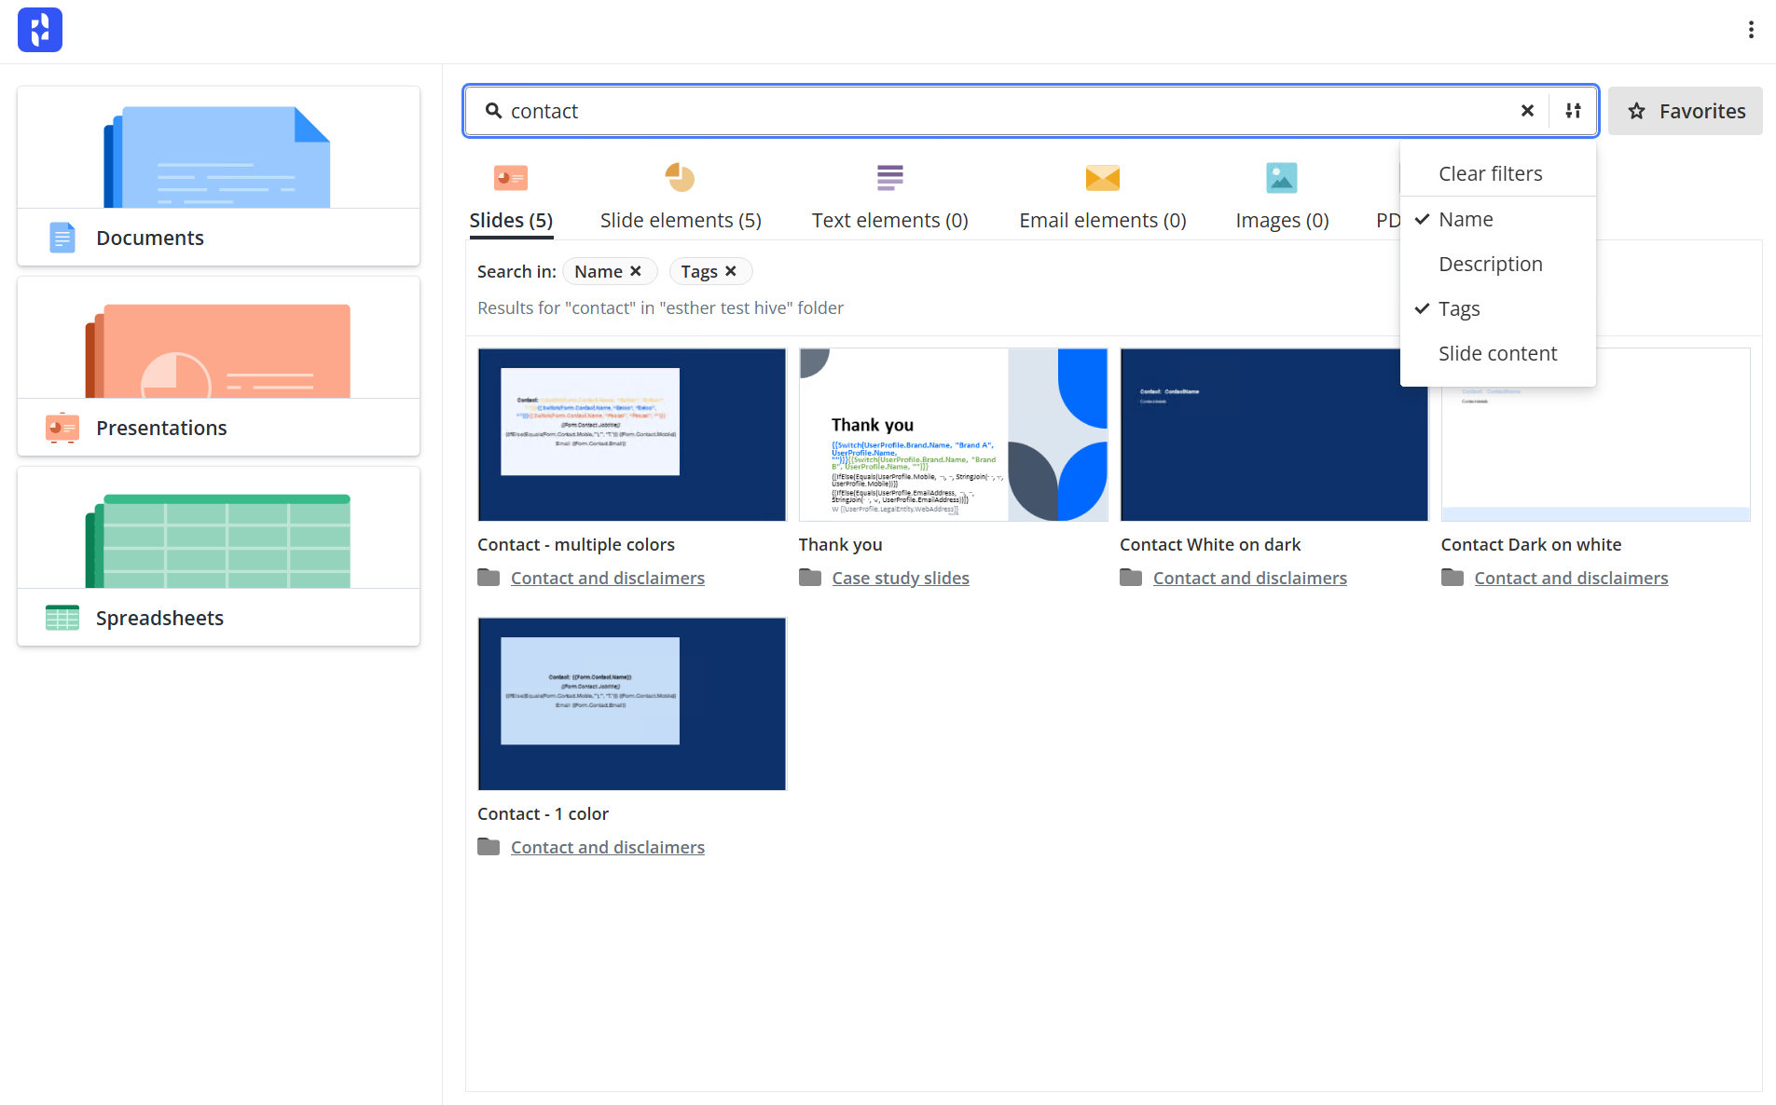
Task: Remove the Tags search filter chip
Action: click(731, 271)
